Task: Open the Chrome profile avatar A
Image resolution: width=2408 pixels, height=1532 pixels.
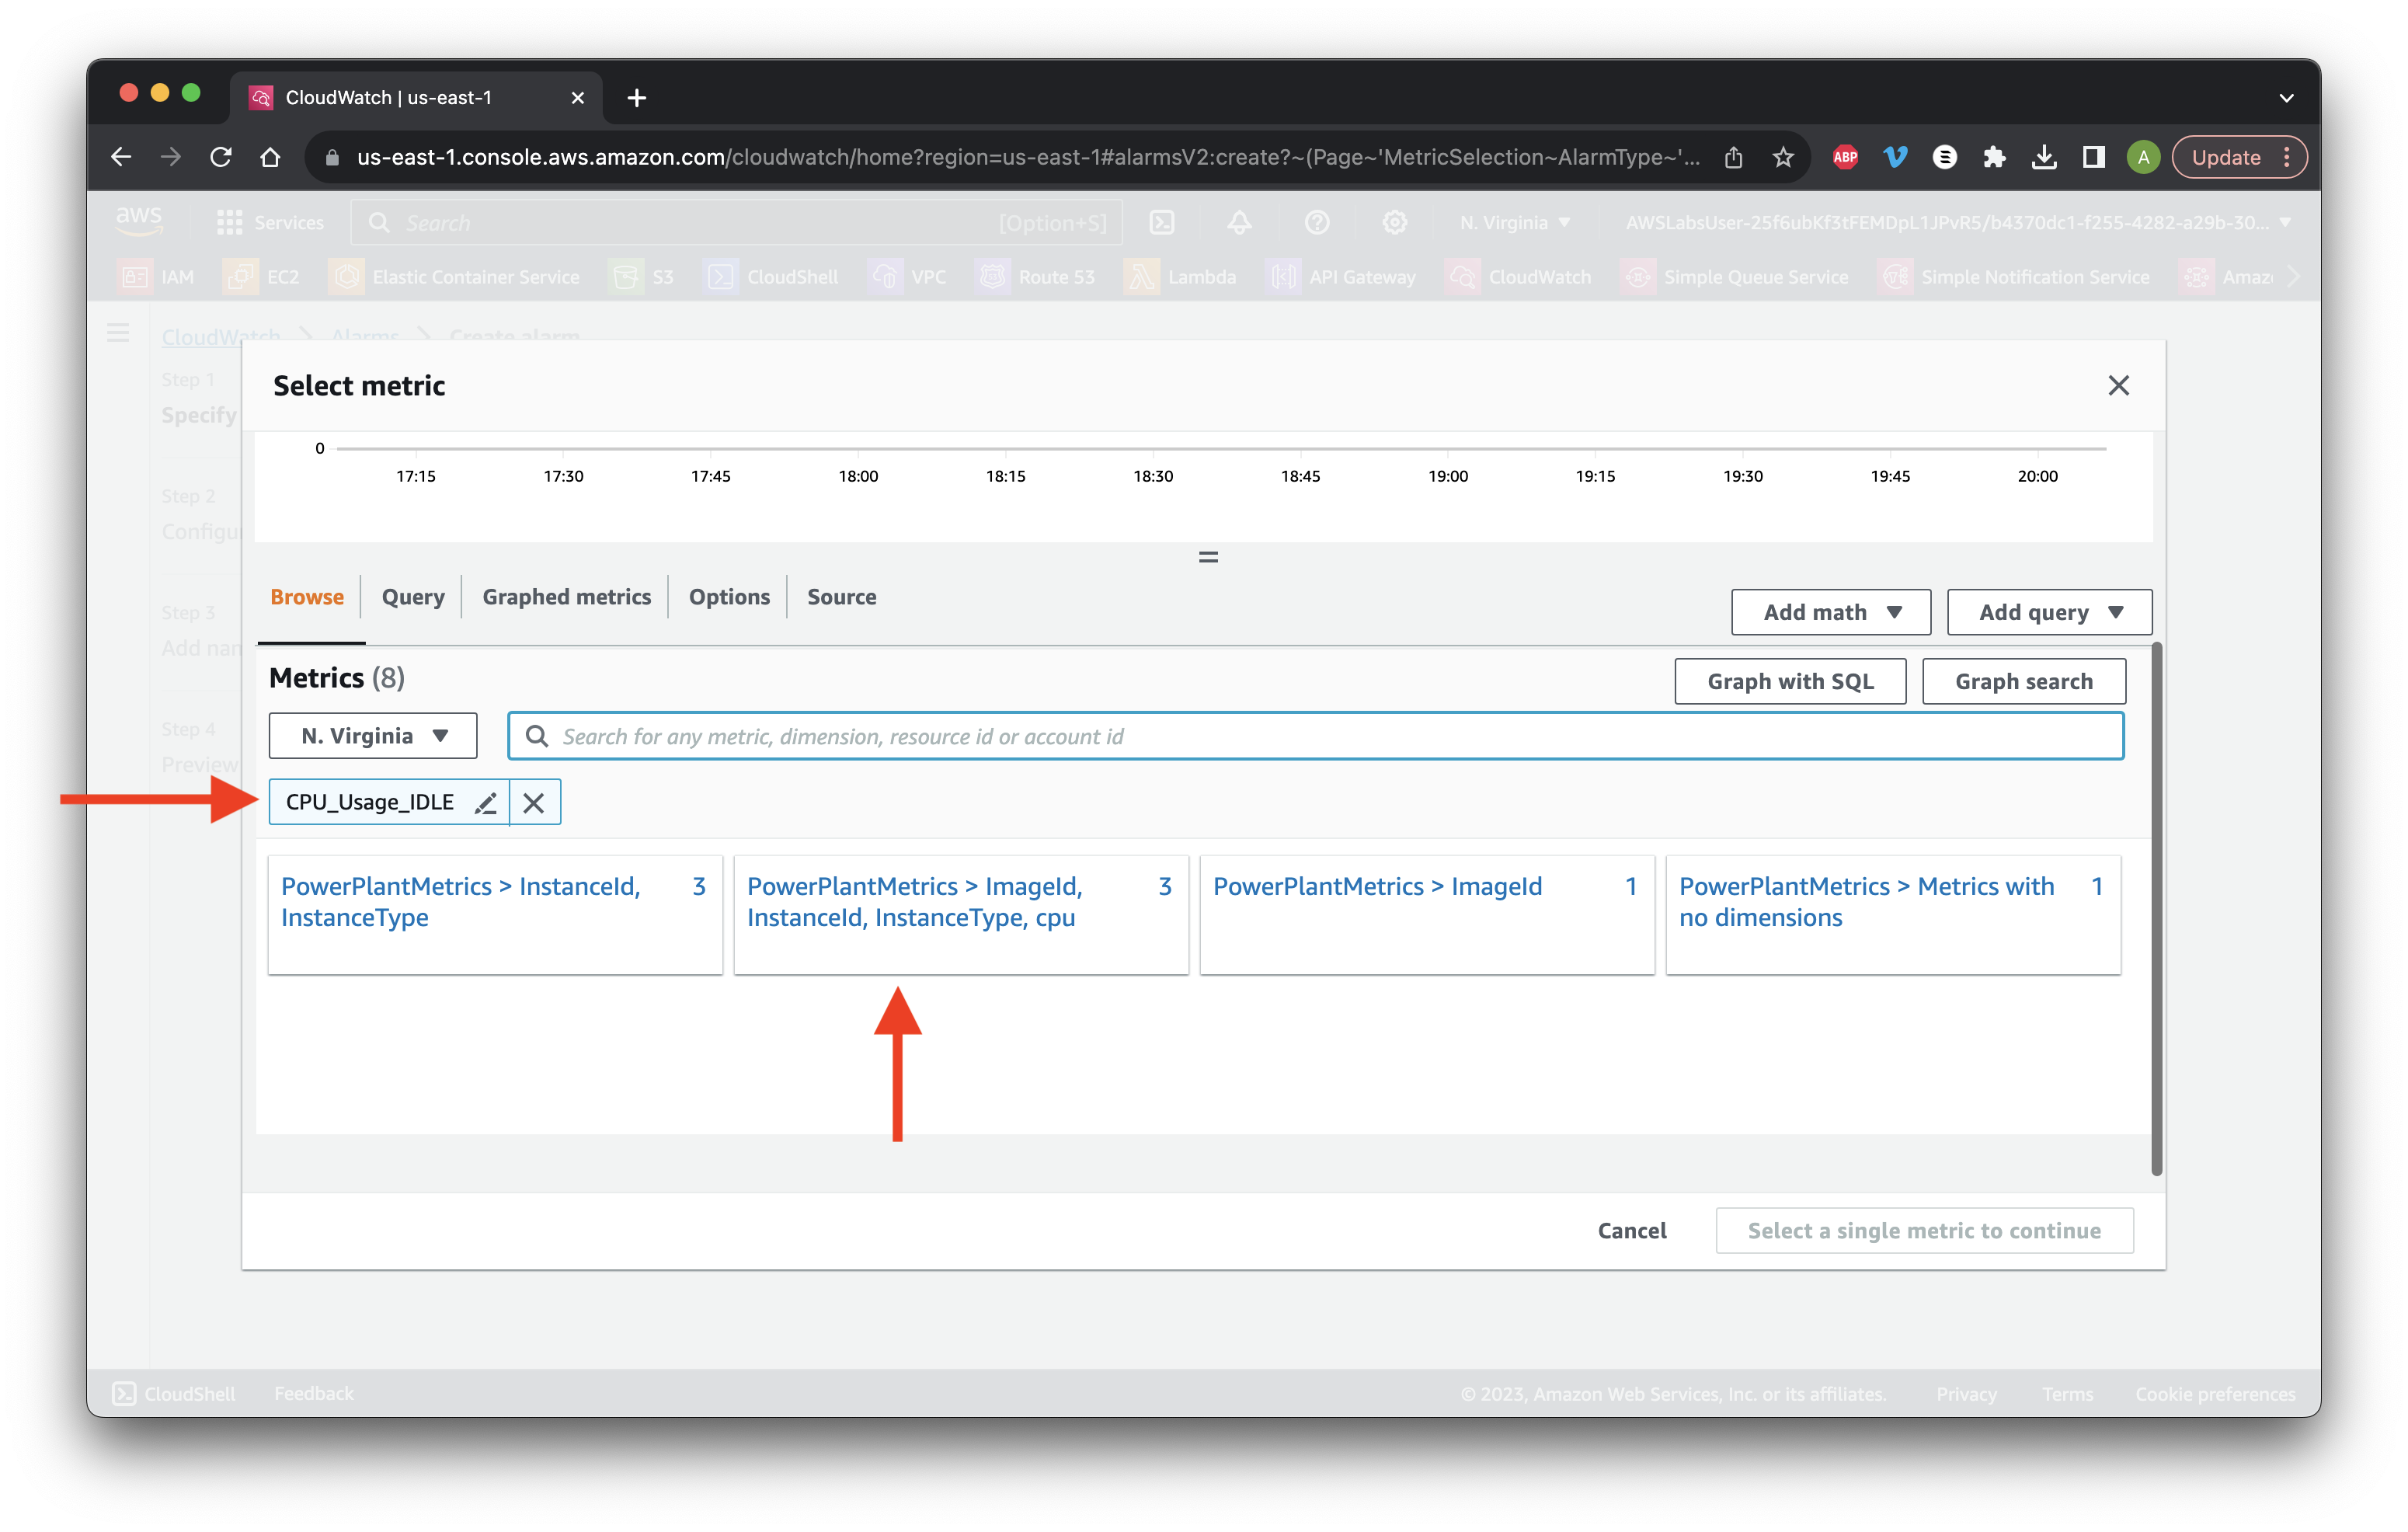Action: [2143, 157]
